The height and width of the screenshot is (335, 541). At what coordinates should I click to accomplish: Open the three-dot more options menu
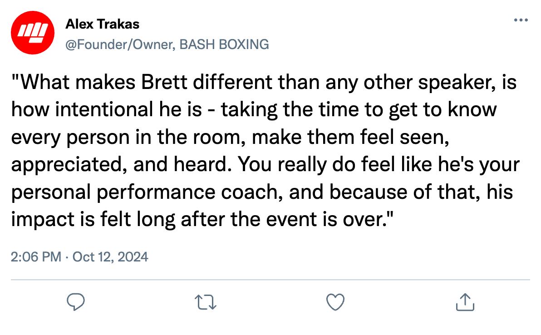(521, 20)
